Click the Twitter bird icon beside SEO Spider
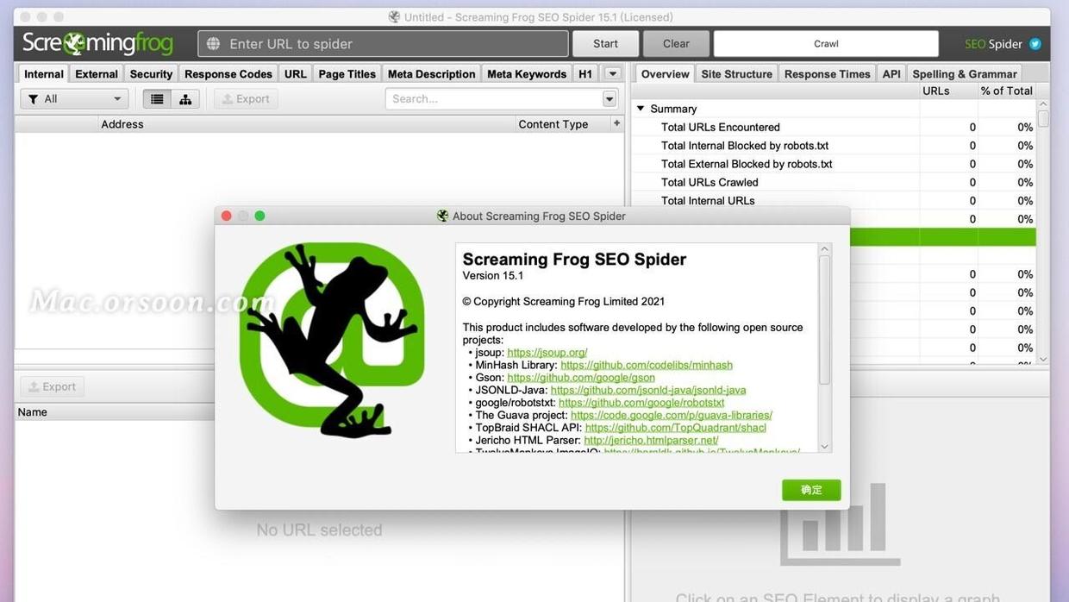This screenshot has height=602, width=1069. pos(1035,44)
